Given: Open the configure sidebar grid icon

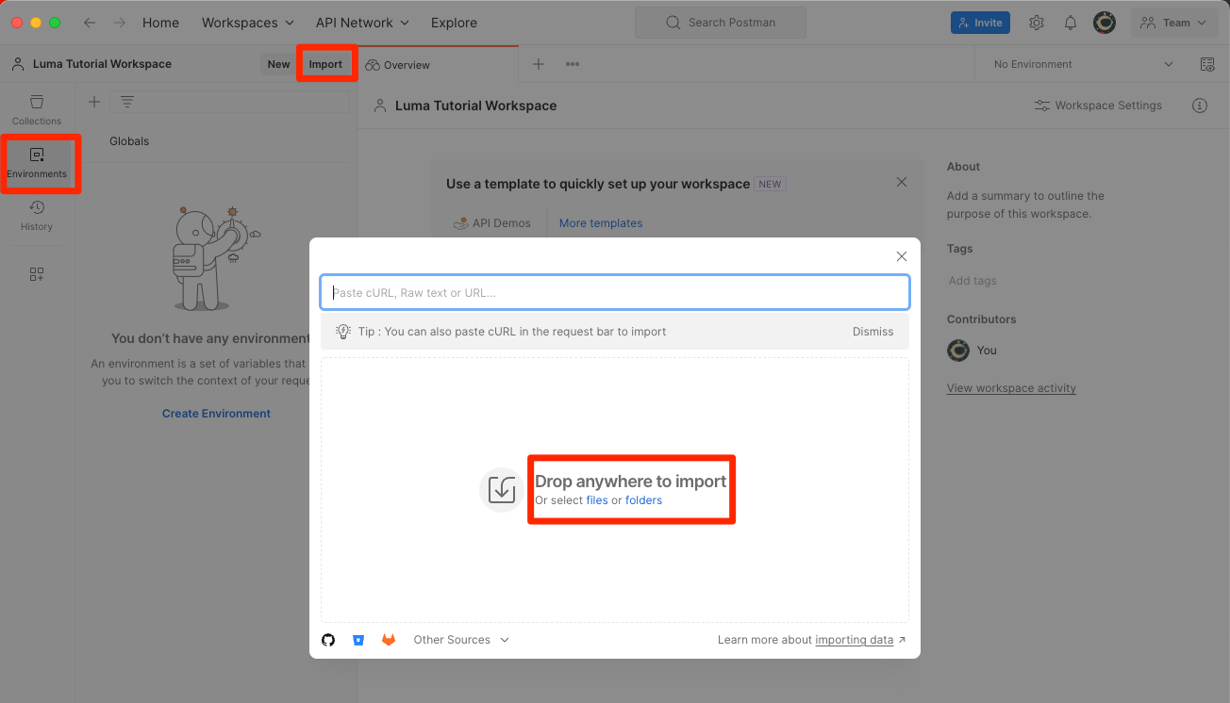Looking at the screenshot, I should click(37, 274).
